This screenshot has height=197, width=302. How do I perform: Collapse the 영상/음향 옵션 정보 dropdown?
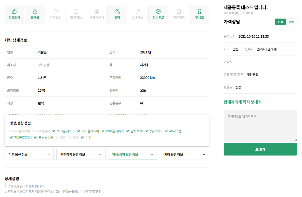(133, 154)
